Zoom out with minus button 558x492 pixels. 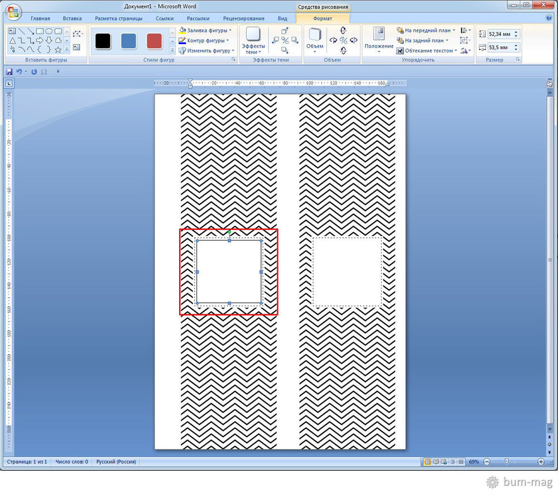coord(487,462)
